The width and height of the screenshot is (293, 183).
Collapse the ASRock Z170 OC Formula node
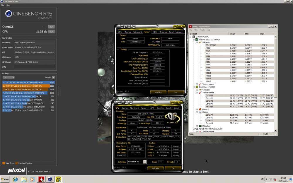[x=194, y=40]
